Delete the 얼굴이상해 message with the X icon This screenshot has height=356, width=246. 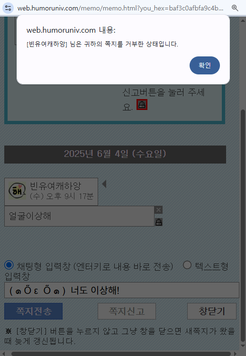point(158,210)
